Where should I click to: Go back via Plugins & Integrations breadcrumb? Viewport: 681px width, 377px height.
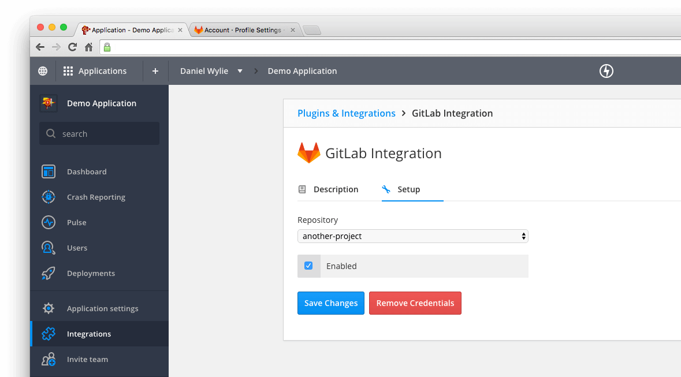click(346, 113)
